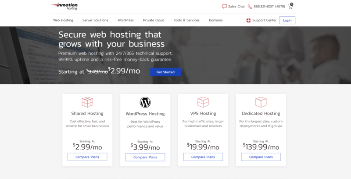
Task: Compare Plans for Dedicated Hosting
Action: (x=261, y=157)
